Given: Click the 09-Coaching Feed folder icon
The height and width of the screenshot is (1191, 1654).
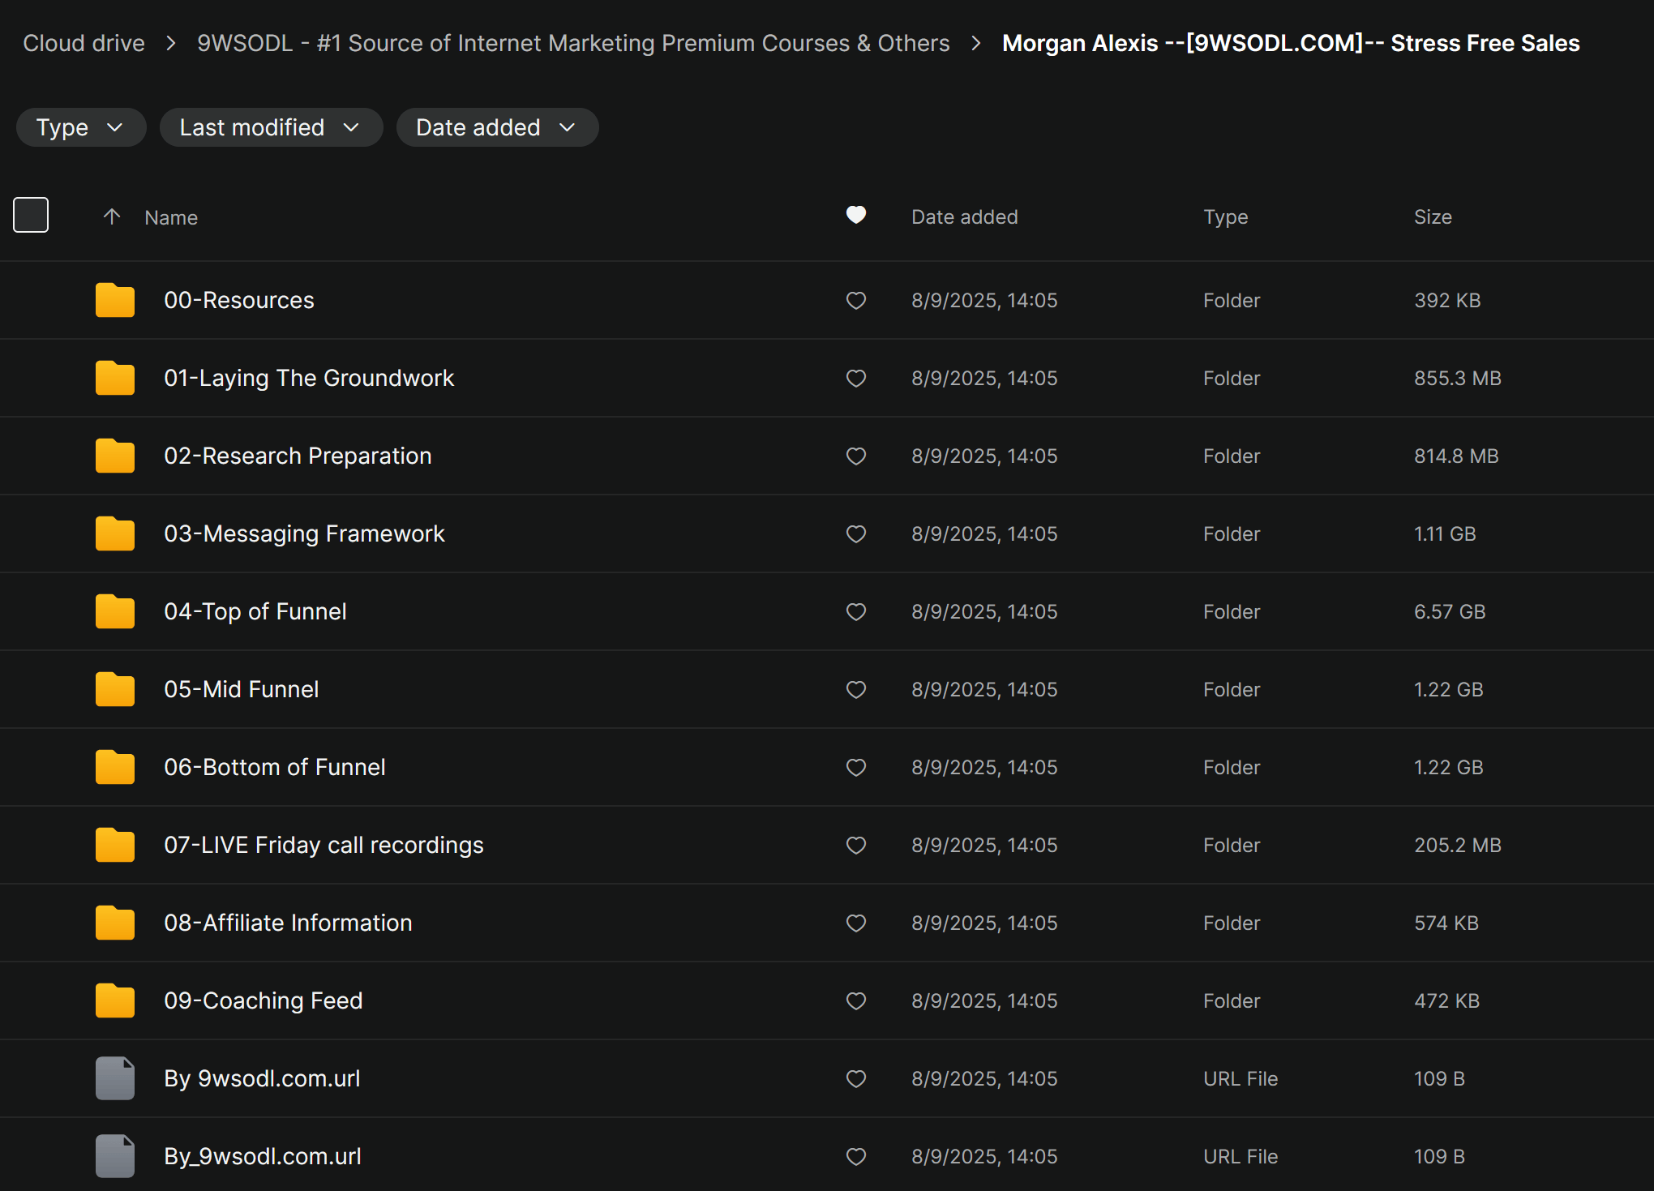Looking at the screenshot, I should click(x=114, y=1000).
